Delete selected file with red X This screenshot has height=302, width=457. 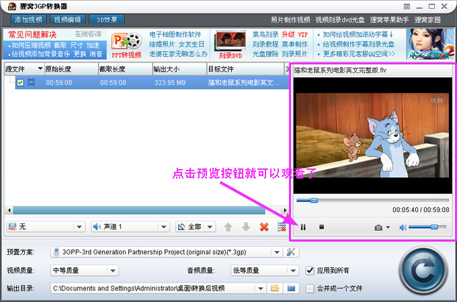(264, 227)
